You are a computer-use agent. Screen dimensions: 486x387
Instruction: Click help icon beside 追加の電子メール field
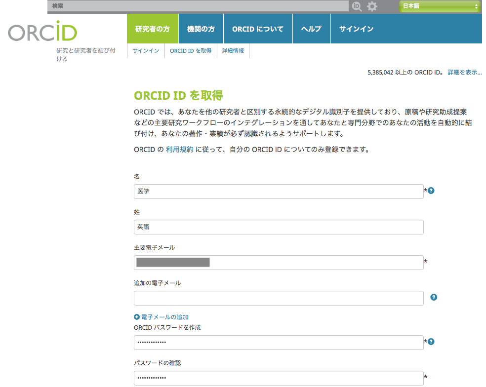pos(434,298)
